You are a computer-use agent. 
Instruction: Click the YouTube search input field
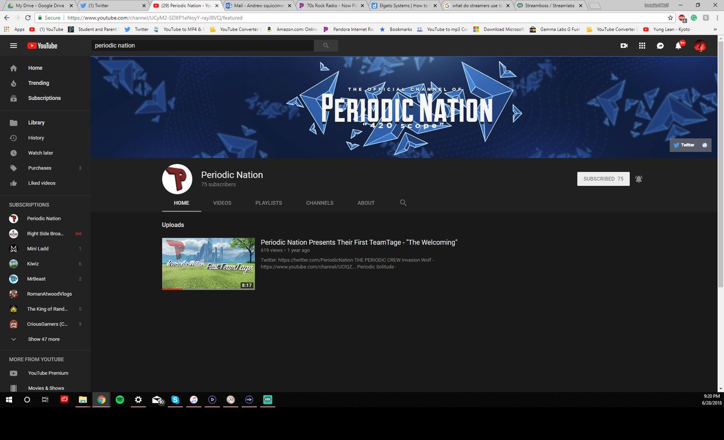[x=202, y=46]
